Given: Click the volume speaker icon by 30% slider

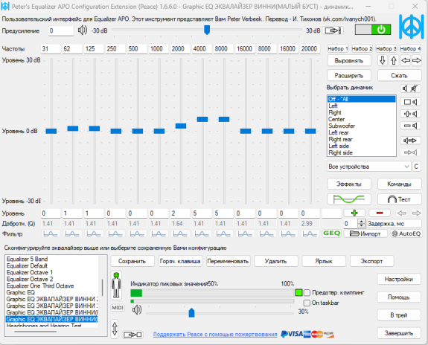Looking at the screenshot, I should (137, 310).
